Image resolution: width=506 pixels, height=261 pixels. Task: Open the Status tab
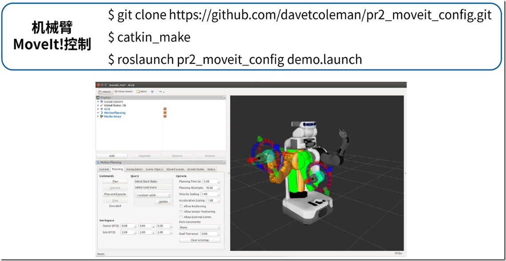click(211, 169)
